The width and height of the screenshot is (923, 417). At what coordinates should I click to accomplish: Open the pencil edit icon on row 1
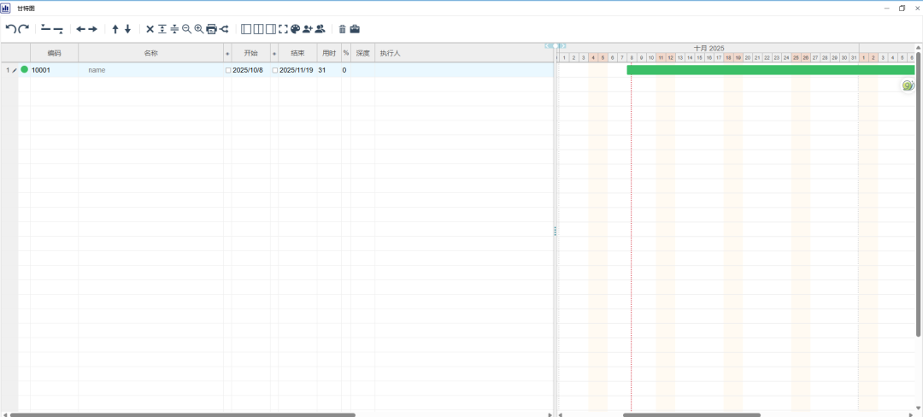(x=15, y=70)
